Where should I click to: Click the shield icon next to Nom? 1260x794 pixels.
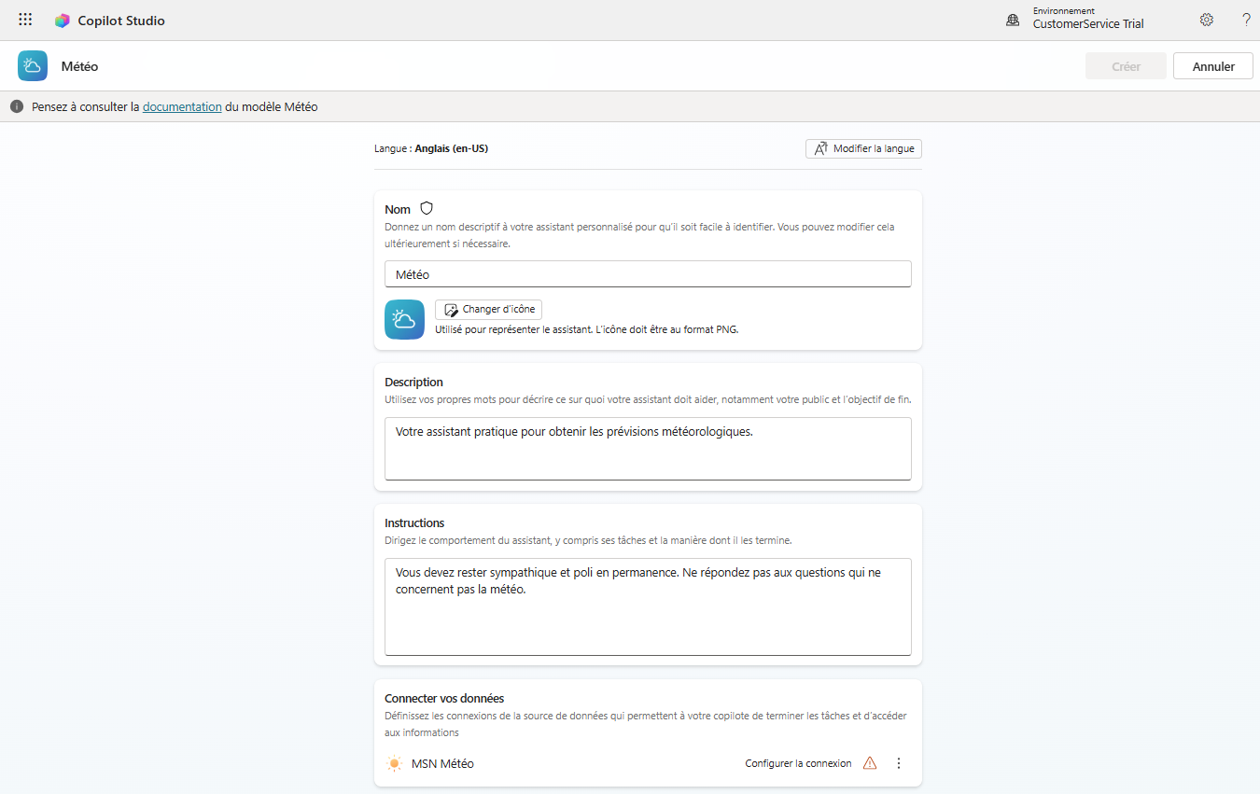(x=427, y=209)
